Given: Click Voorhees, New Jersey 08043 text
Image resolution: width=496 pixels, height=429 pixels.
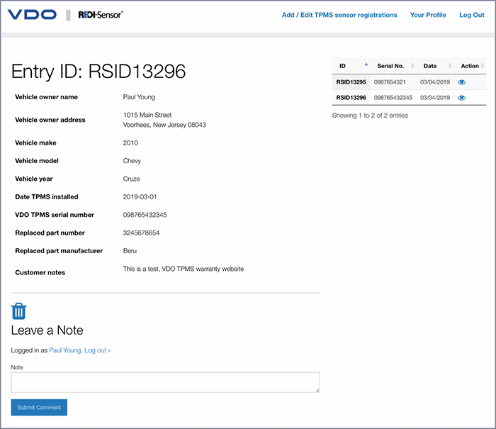Looking at the screenshot, I should (164, 125).
